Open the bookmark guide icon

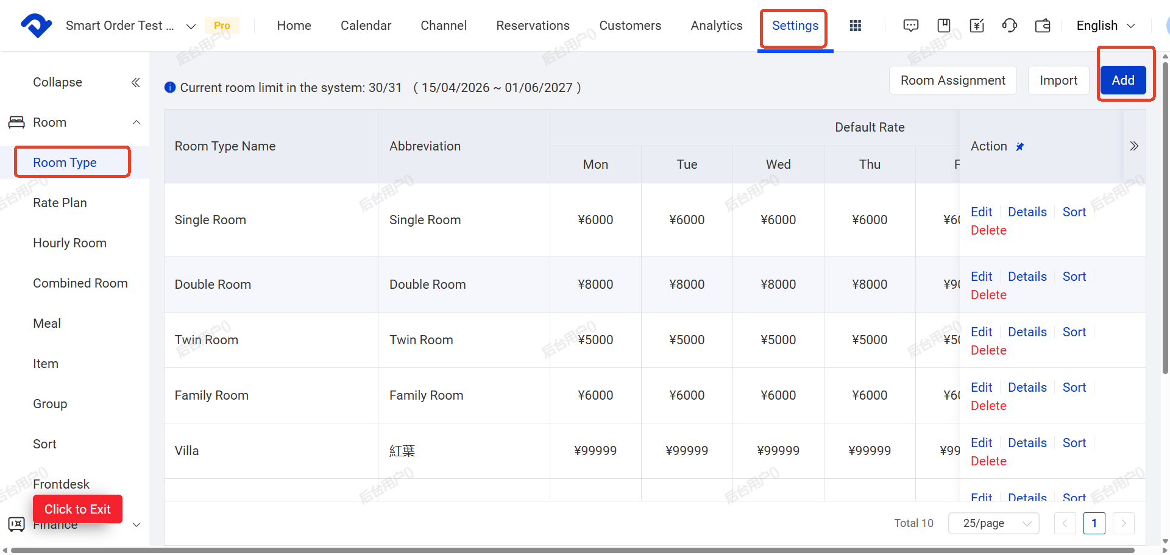(x=944, y=26)
